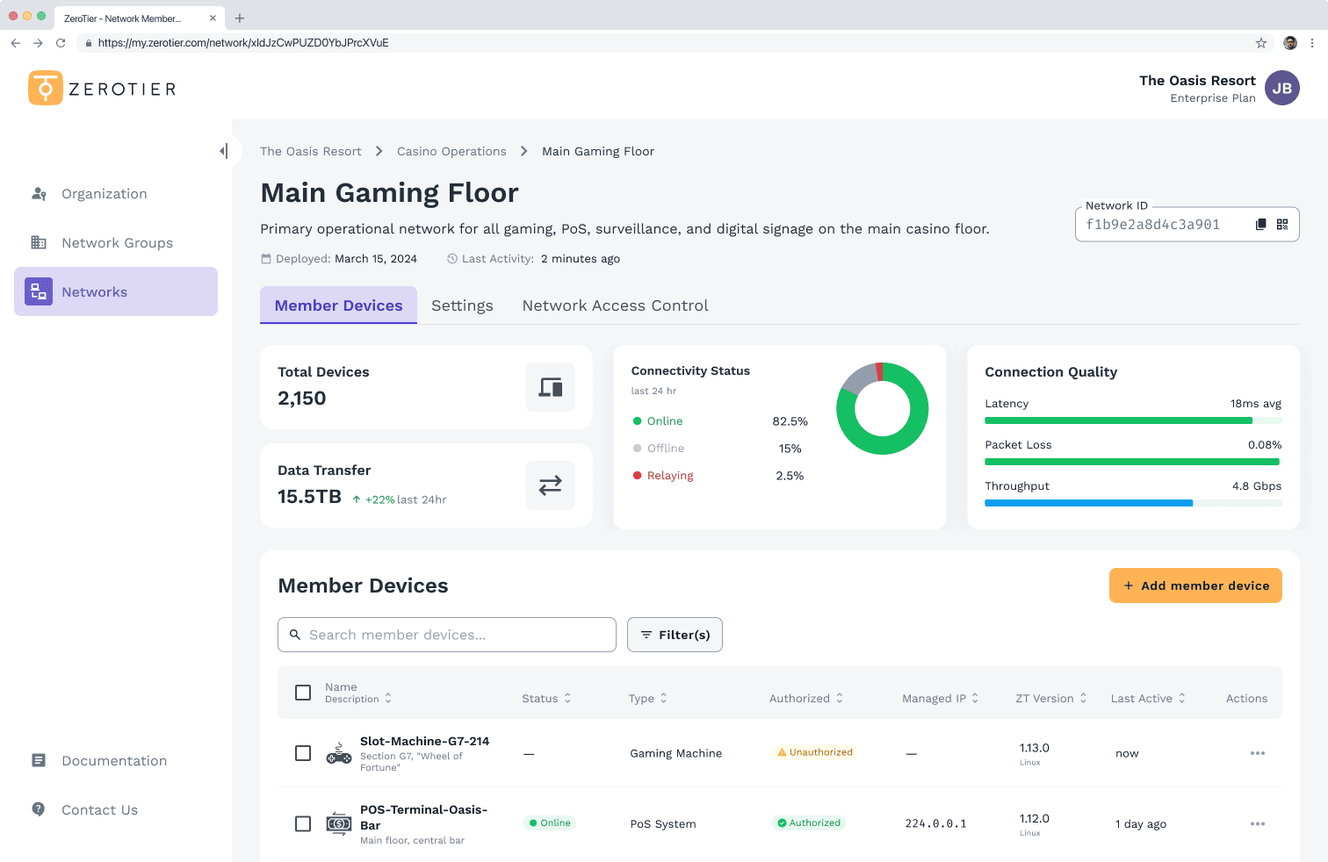Open the Network Access Control tab
Screen dimensions: 1328x862
point(615,305)
